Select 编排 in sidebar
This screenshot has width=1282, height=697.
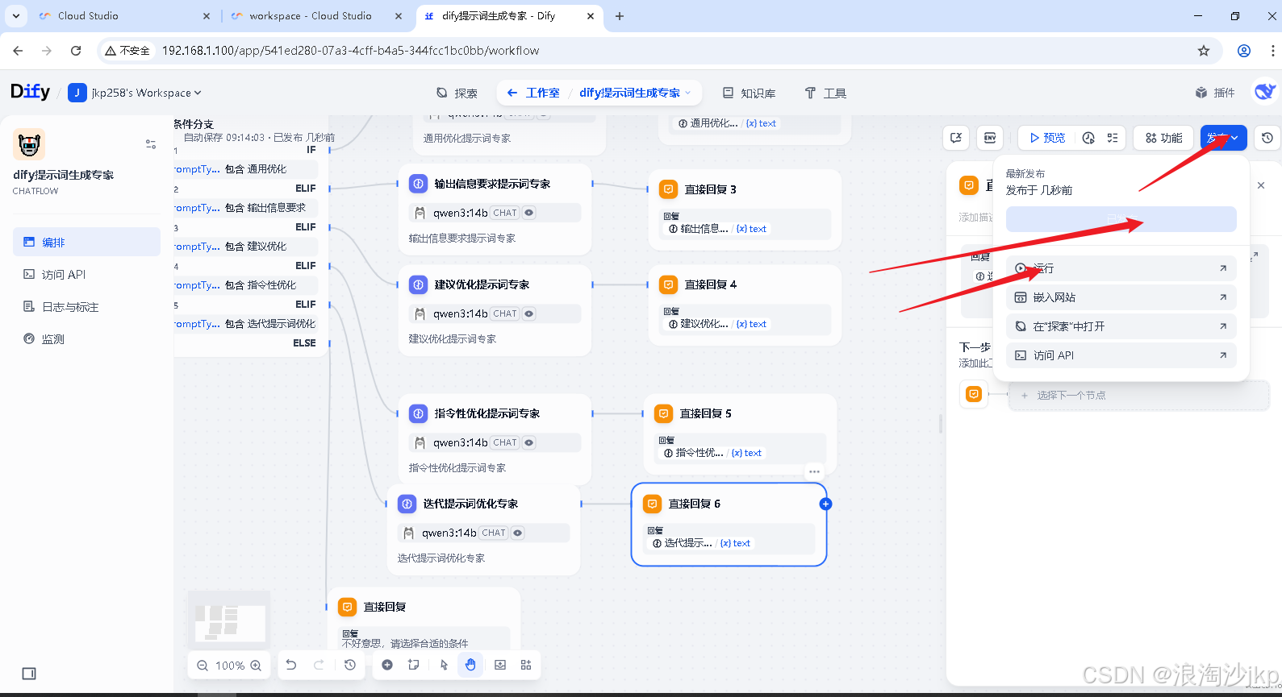[86, 242]
